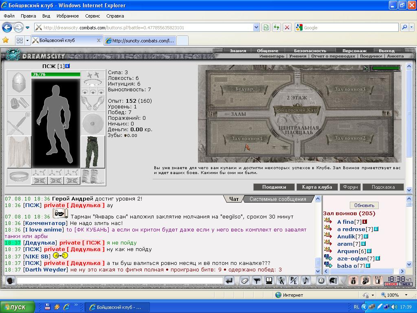Expand the address bar history dropdown
417x313 pixels.
(x=256, y=27)
